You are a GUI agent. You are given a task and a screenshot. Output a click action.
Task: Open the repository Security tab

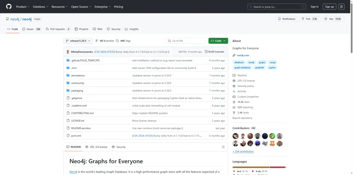point(114,29)
